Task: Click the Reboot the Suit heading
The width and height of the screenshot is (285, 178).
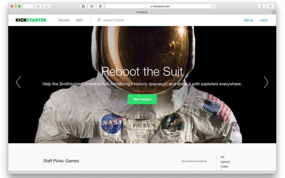Action: point(142,71)
